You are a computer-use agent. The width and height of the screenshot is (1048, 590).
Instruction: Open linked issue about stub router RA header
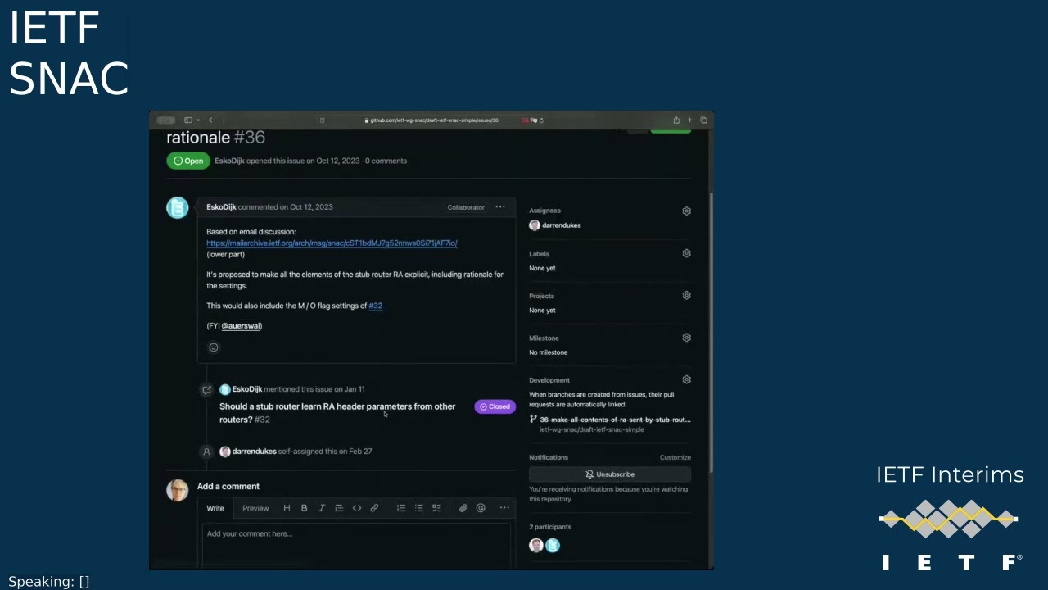(337, 413)
